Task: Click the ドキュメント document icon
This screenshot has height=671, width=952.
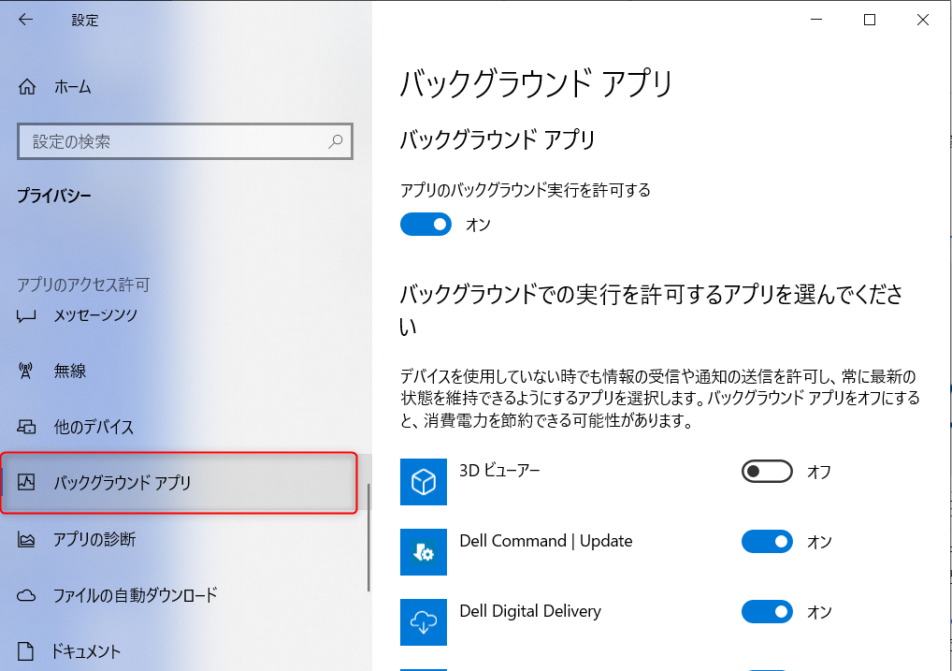Action: click(25, 651)
